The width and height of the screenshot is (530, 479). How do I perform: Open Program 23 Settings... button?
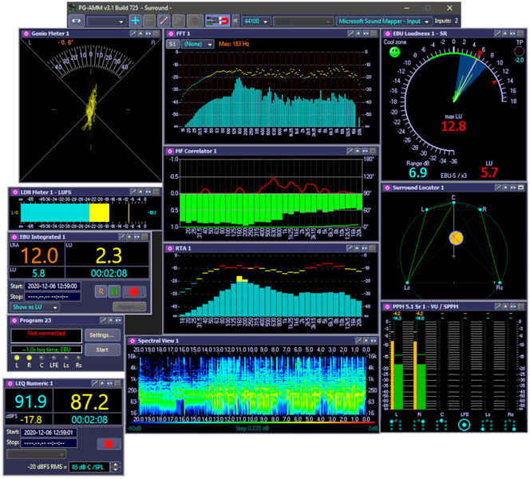click(x=102, y=335)
